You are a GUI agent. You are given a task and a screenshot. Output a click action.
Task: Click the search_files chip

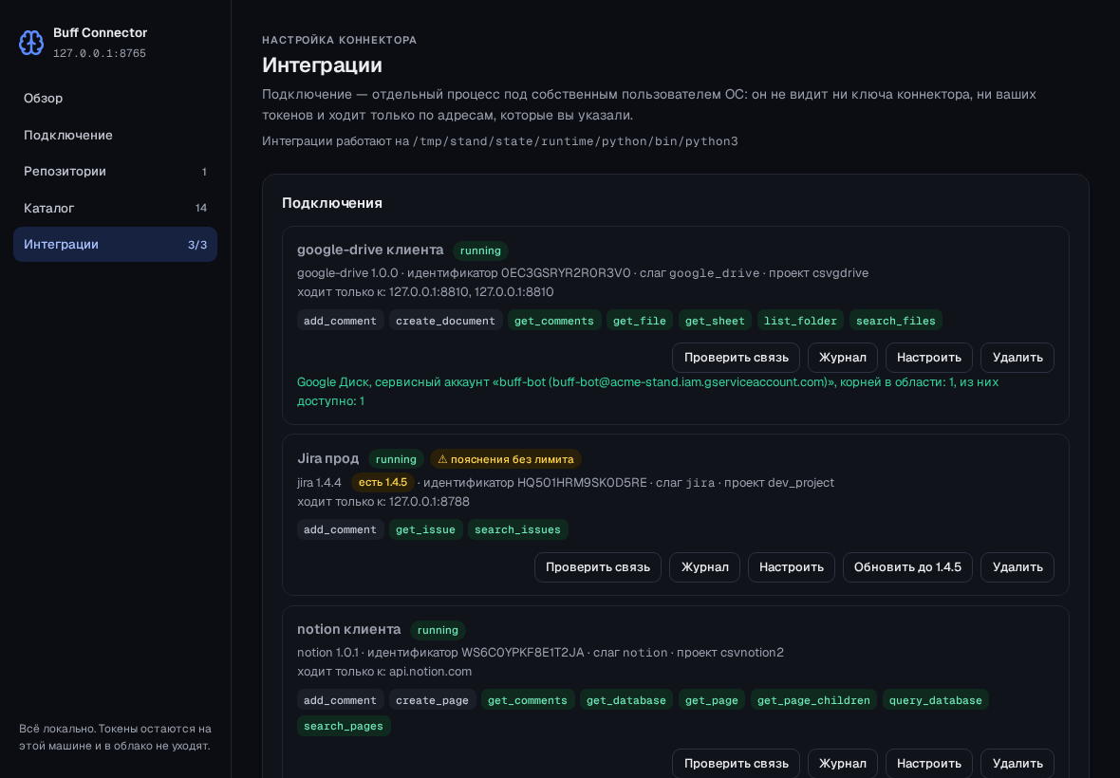click(896, 321)
